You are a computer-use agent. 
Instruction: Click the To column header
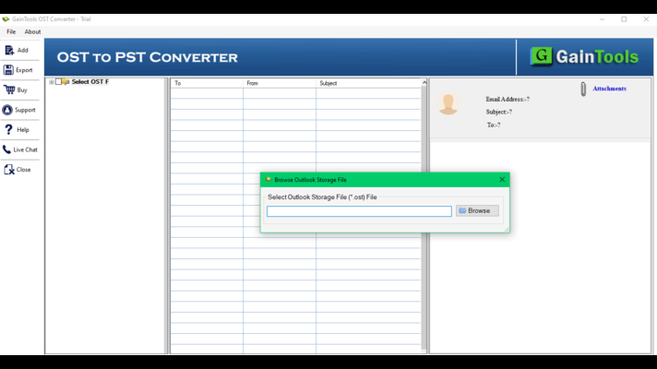207,83
